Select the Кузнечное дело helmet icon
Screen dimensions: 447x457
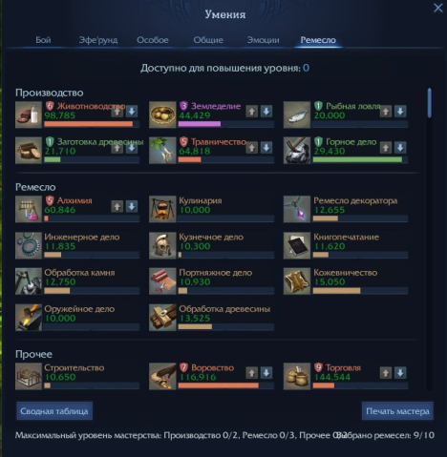click(162, 245)
